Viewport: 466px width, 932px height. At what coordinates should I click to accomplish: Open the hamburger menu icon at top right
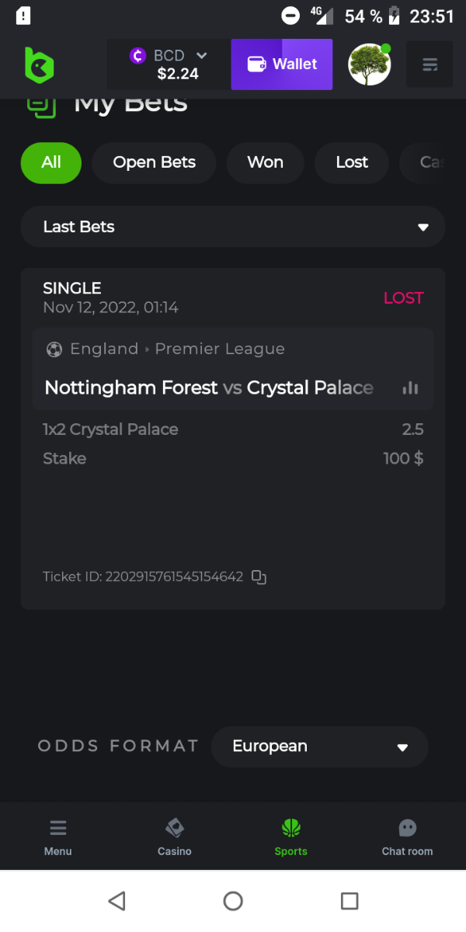tap(429, 64)
